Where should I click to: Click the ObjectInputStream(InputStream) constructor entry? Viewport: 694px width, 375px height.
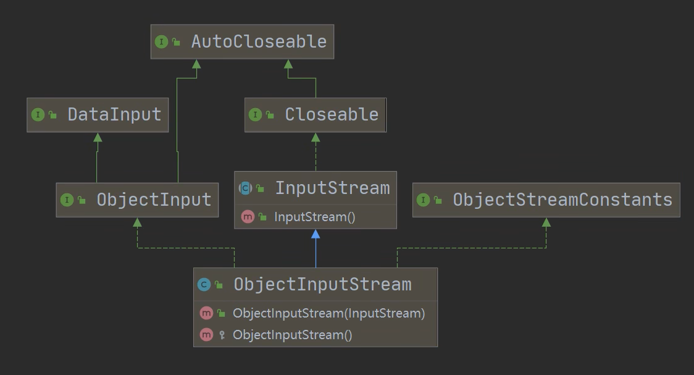[x=328, y=313]
